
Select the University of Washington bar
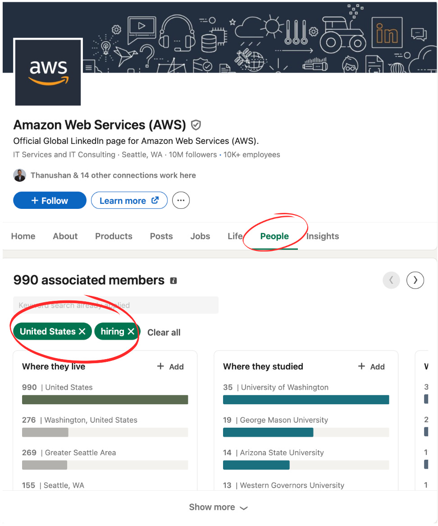pos(306,400)
